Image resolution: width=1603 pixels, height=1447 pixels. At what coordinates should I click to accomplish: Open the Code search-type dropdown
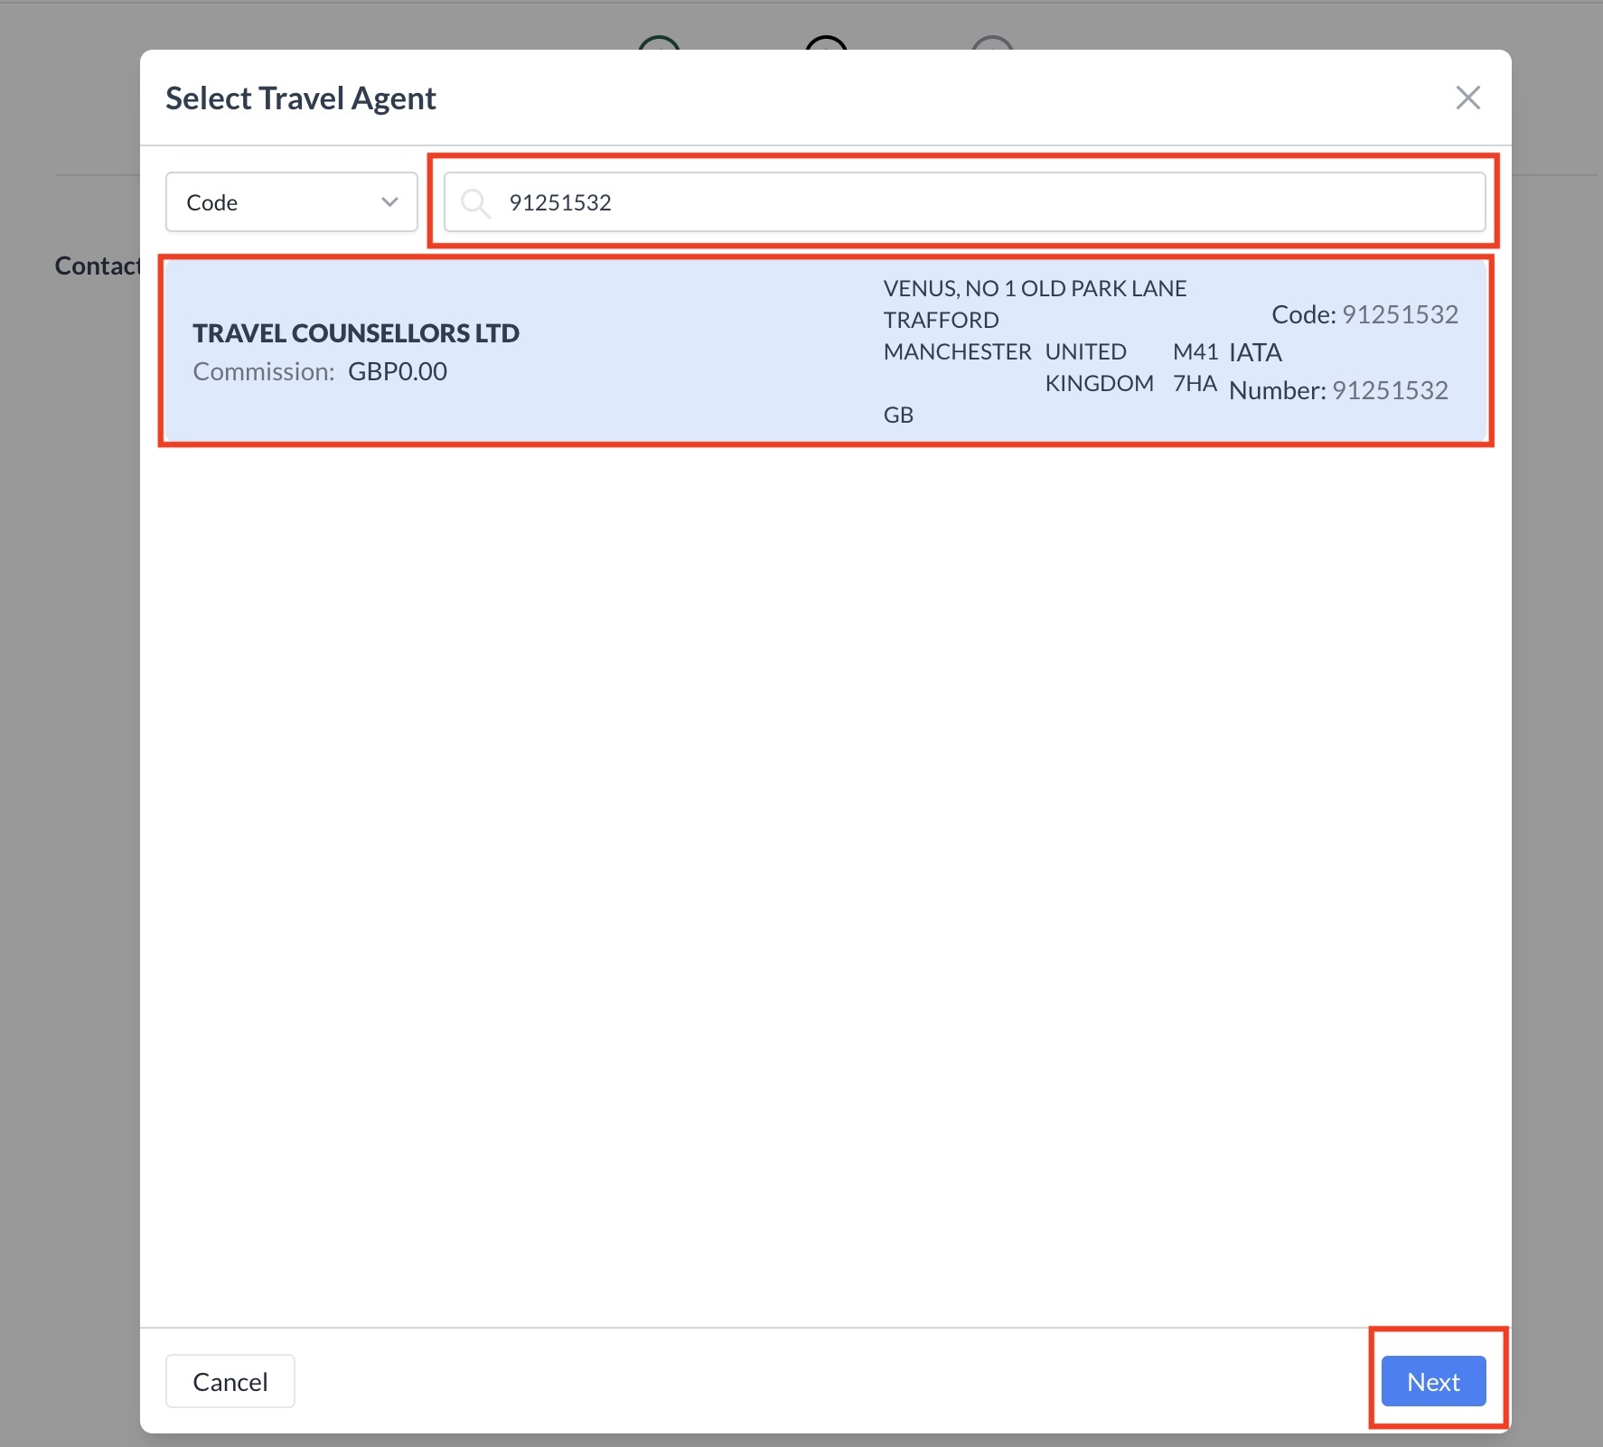coord(291,202)
